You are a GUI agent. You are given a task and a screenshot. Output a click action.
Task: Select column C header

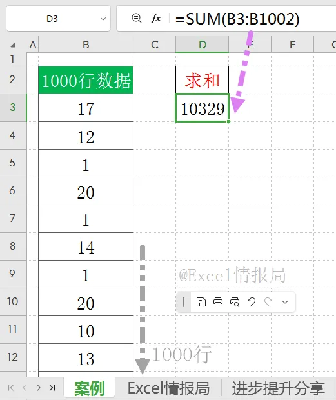155,45
